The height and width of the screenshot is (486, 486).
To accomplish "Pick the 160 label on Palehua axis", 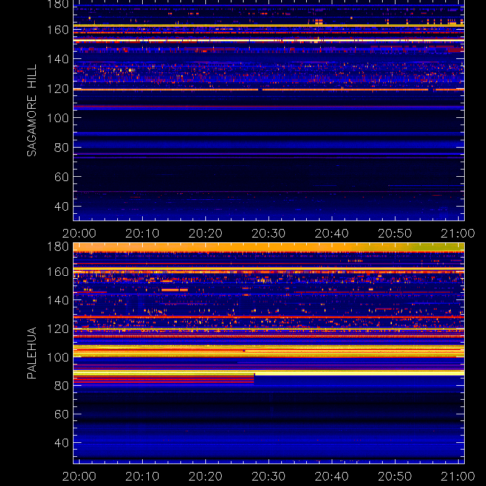I will pyautogui.click(x=58, y=272).
